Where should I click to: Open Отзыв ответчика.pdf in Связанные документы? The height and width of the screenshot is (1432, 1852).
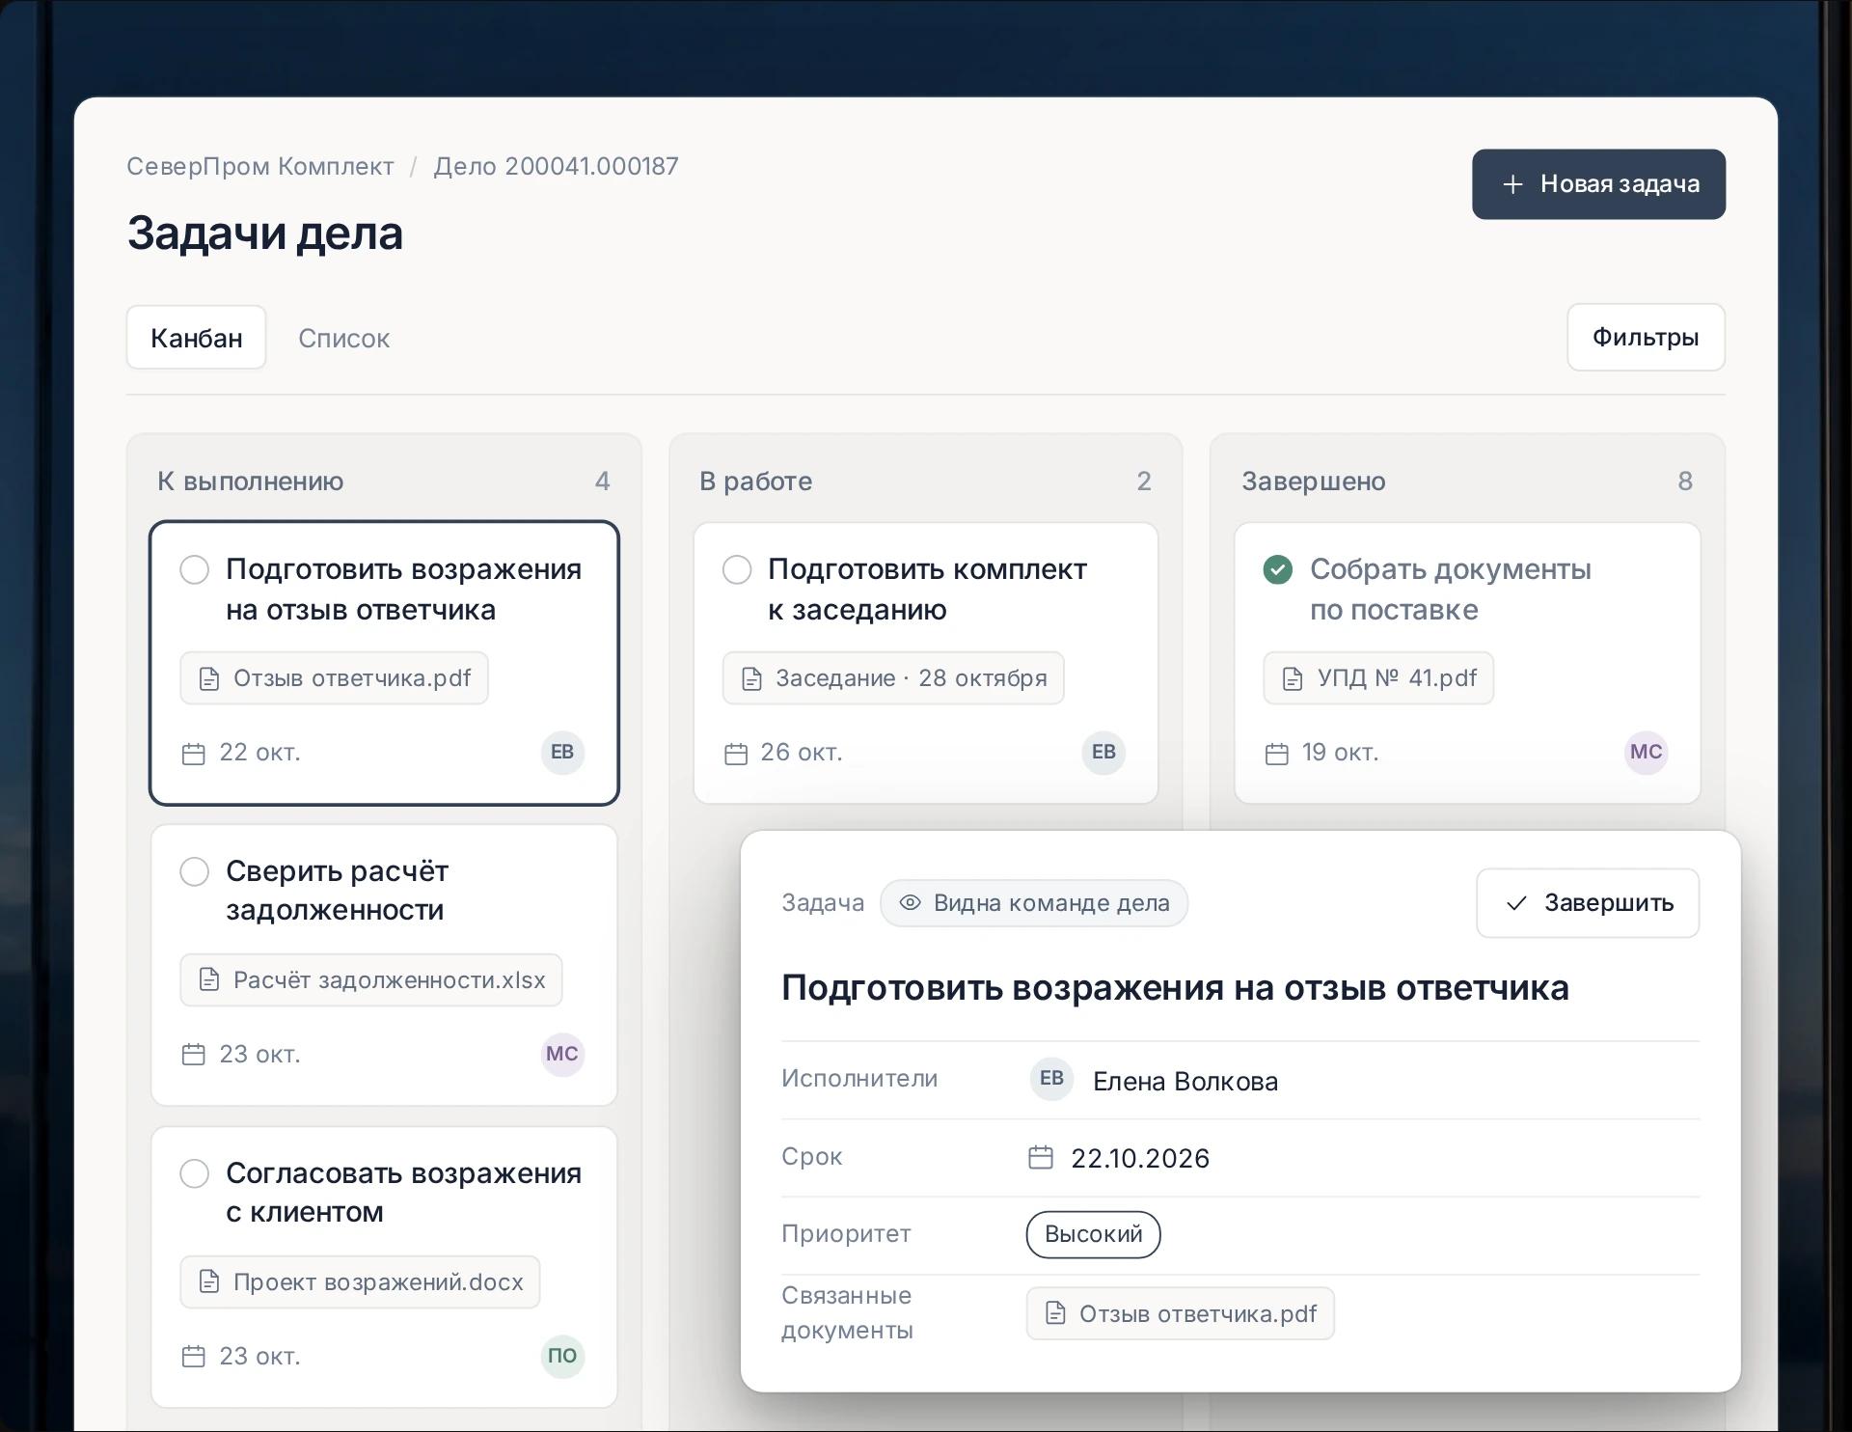(x=1181, y=1313)
